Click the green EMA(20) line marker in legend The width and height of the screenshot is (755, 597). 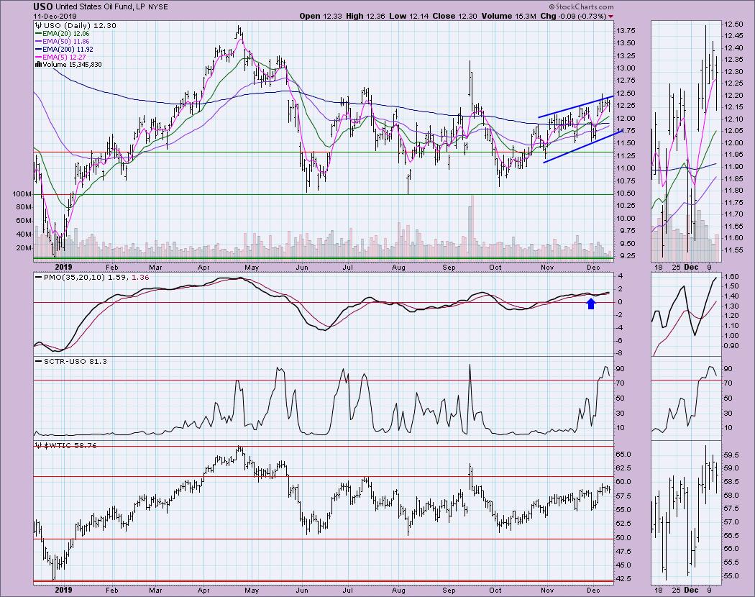point(38,34)
